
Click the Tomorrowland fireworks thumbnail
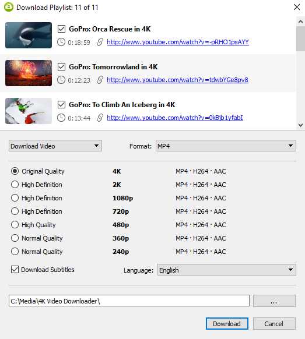click(29, 73)
